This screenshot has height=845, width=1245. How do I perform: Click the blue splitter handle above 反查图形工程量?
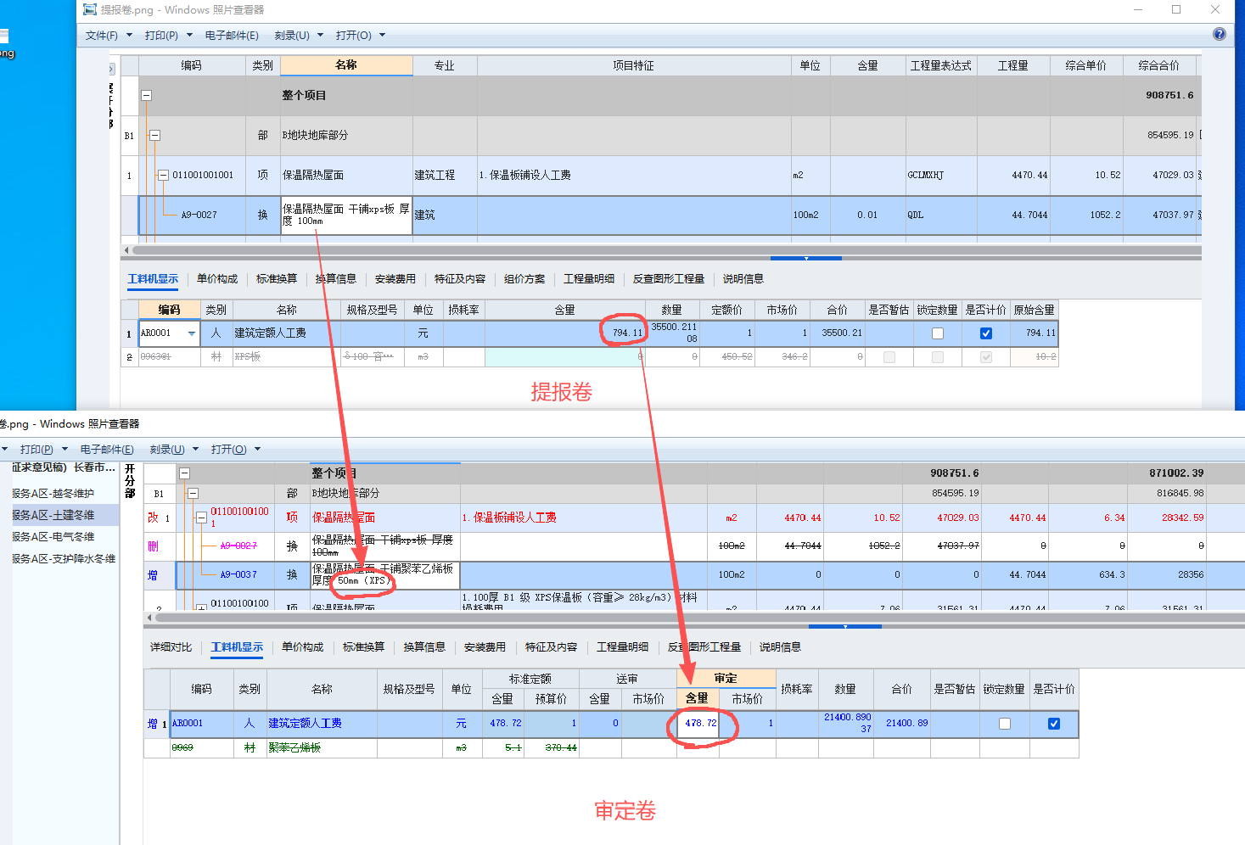pos(806,258)
